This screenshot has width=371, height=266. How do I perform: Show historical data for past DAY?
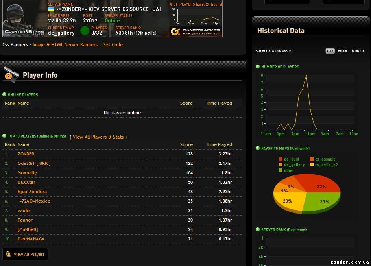point(330,51)
